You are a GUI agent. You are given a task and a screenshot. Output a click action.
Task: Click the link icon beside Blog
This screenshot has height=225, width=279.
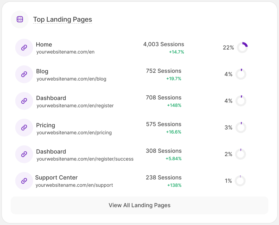24,74
